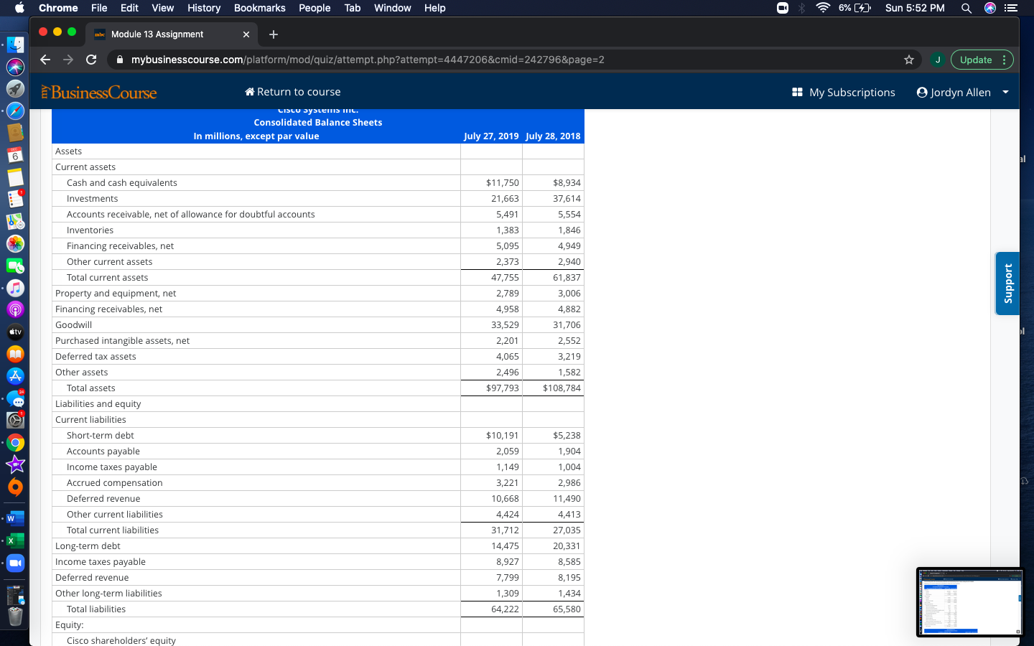
Task: Expand the Jordyn Allen account dropdown
Action: 1005,92
